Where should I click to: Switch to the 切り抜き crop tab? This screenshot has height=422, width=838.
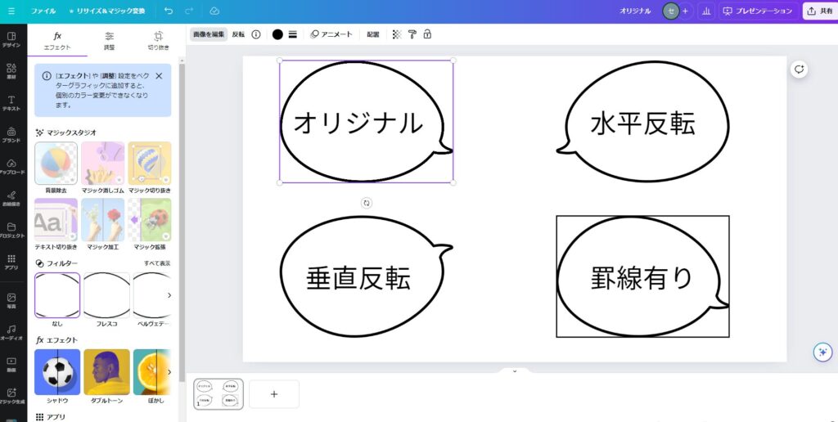point(159,40)
